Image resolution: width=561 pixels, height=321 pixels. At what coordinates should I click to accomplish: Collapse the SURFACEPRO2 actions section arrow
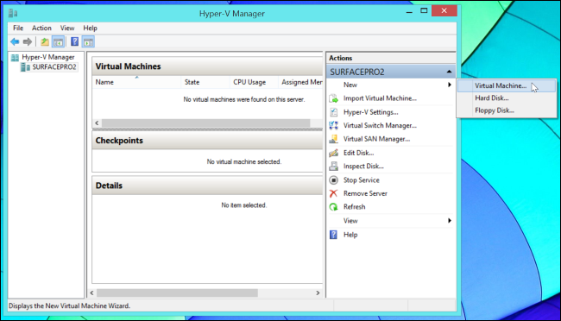[x=449, y=72]
